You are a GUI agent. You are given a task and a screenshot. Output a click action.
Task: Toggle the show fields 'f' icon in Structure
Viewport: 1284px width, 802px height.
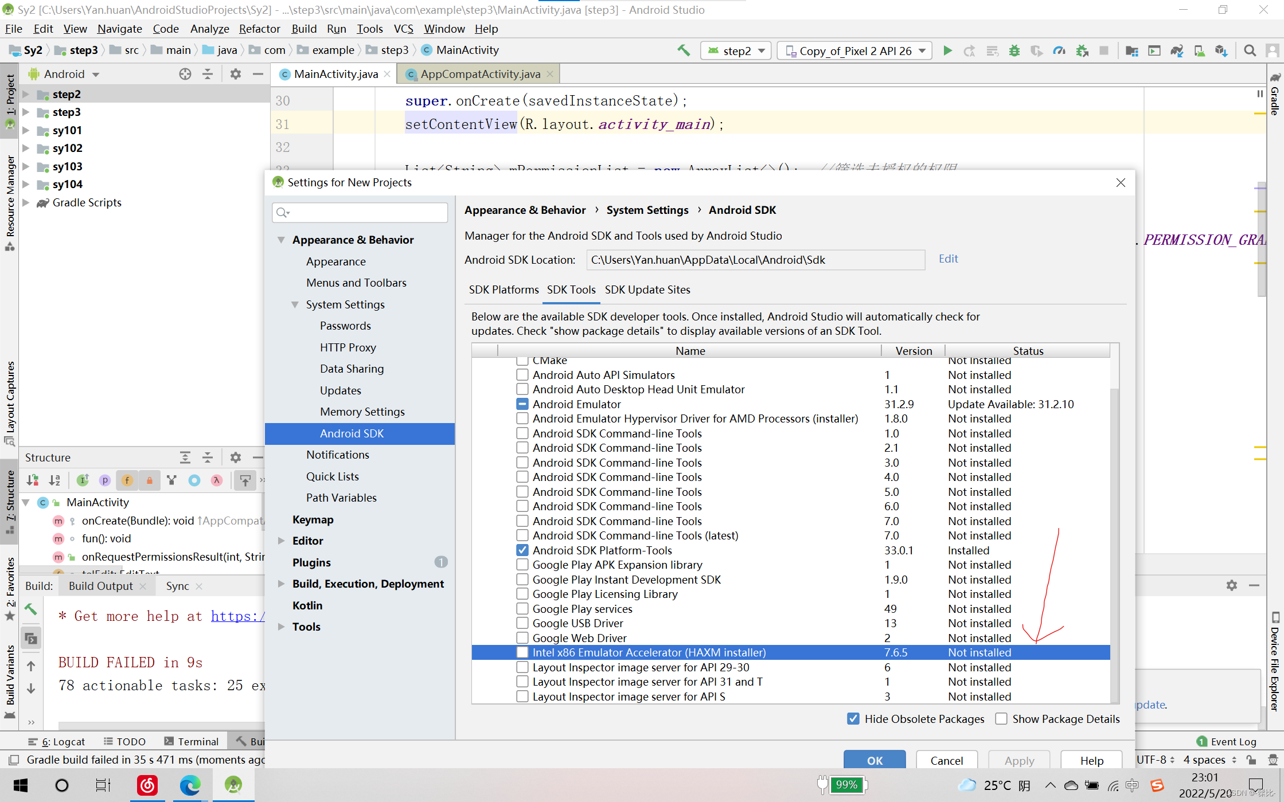coord(127,480)
